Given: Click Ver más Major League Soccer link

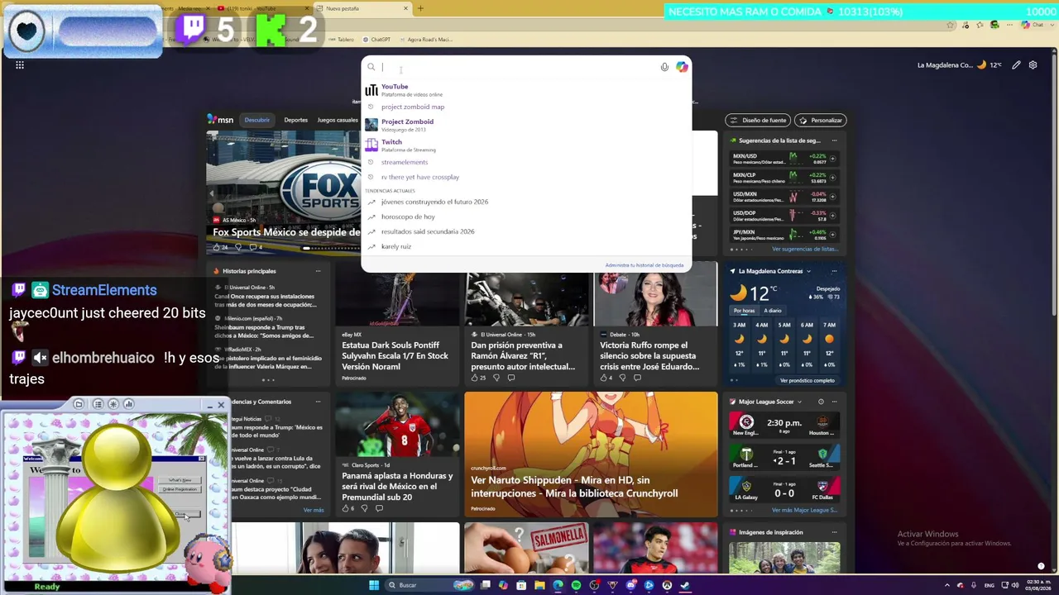Looking at the screenshot, I should 804,510.
